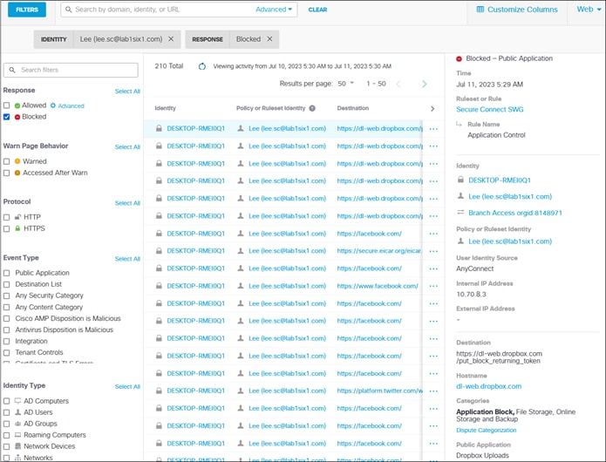Click the Customize Columns grid icon
Viewport: 606px width, 462px height.
coord(480,10)
